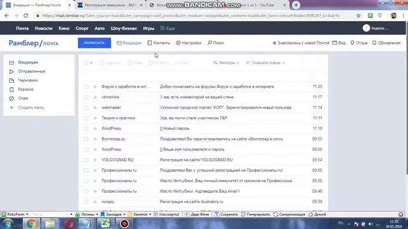
Task: Reload the page with the refresh icon
Action: pos(25,15)
